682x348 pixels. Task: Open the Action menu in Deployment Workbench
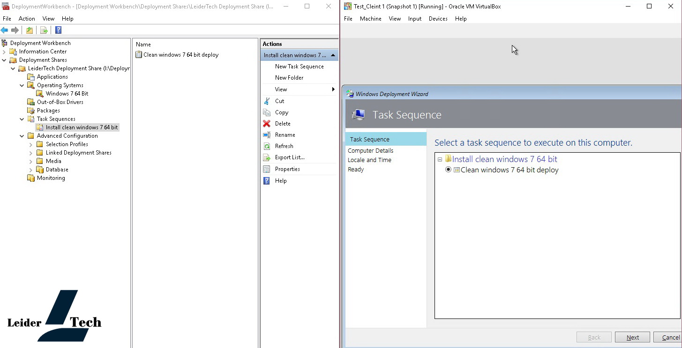[27, 19]
